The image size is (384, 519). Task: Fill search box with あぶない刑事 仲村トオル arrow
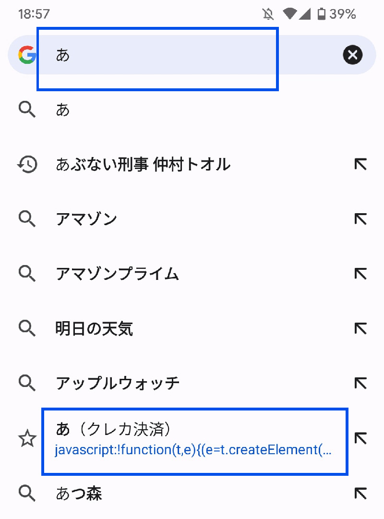(360, 165)
